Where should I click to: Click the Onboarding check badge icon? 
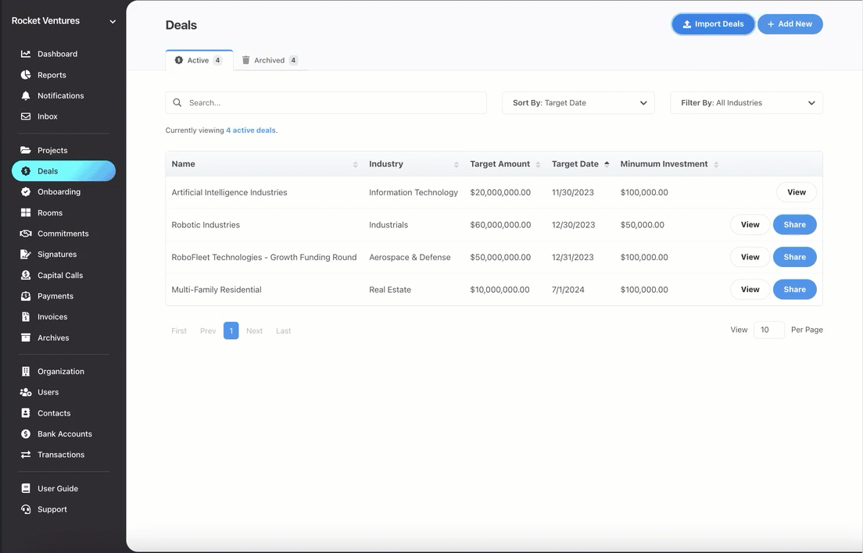pyautogui.click(x=25, y=192)
